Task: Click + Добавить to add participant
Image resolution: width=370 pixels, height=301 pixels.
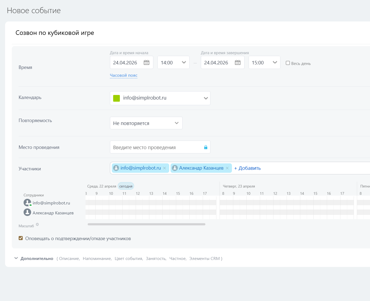Action: [x=247, y=168]
